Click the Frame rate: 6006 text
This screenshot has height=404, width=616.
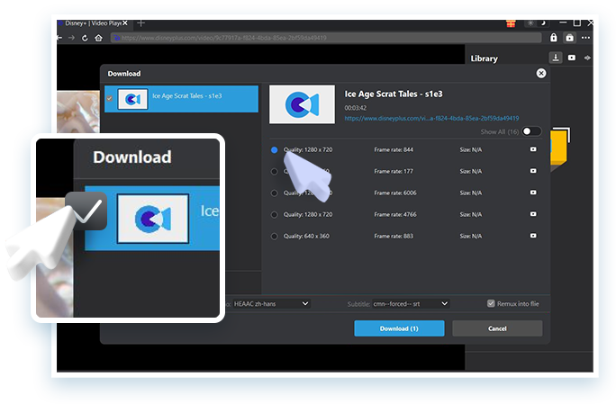pos(395,193)
